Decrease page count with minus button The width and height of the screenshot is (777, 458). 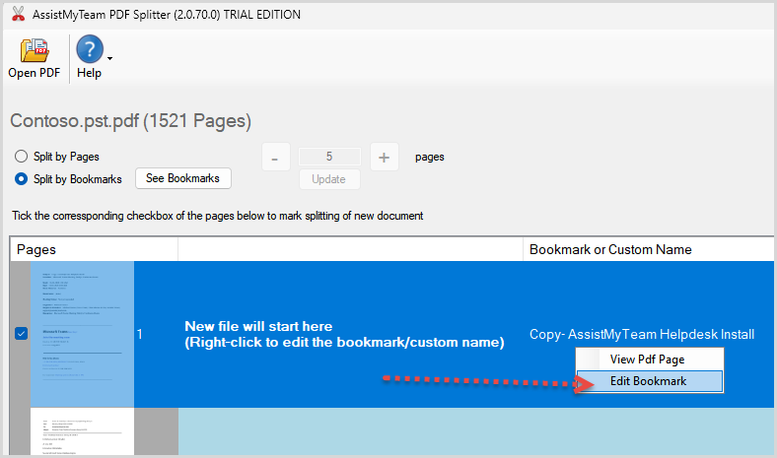point(275,157)
